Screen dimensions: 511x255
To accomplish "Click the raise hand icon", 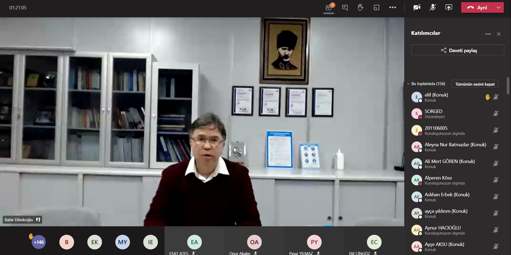I will (x=361, y=7).
